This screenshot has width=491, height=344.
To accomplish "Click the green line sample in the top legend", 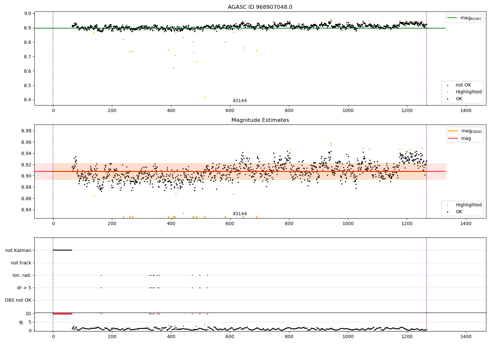I will [453, 18].
